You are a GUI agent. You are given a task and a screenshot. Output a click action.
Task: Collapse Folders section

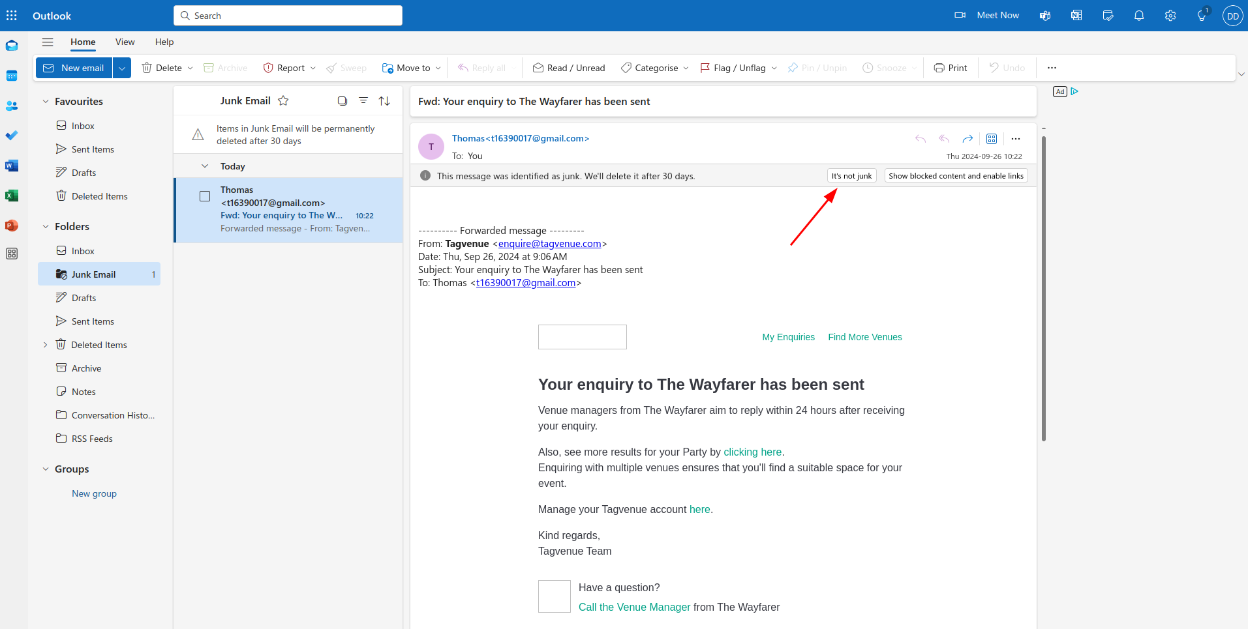(x=46, y=227)
